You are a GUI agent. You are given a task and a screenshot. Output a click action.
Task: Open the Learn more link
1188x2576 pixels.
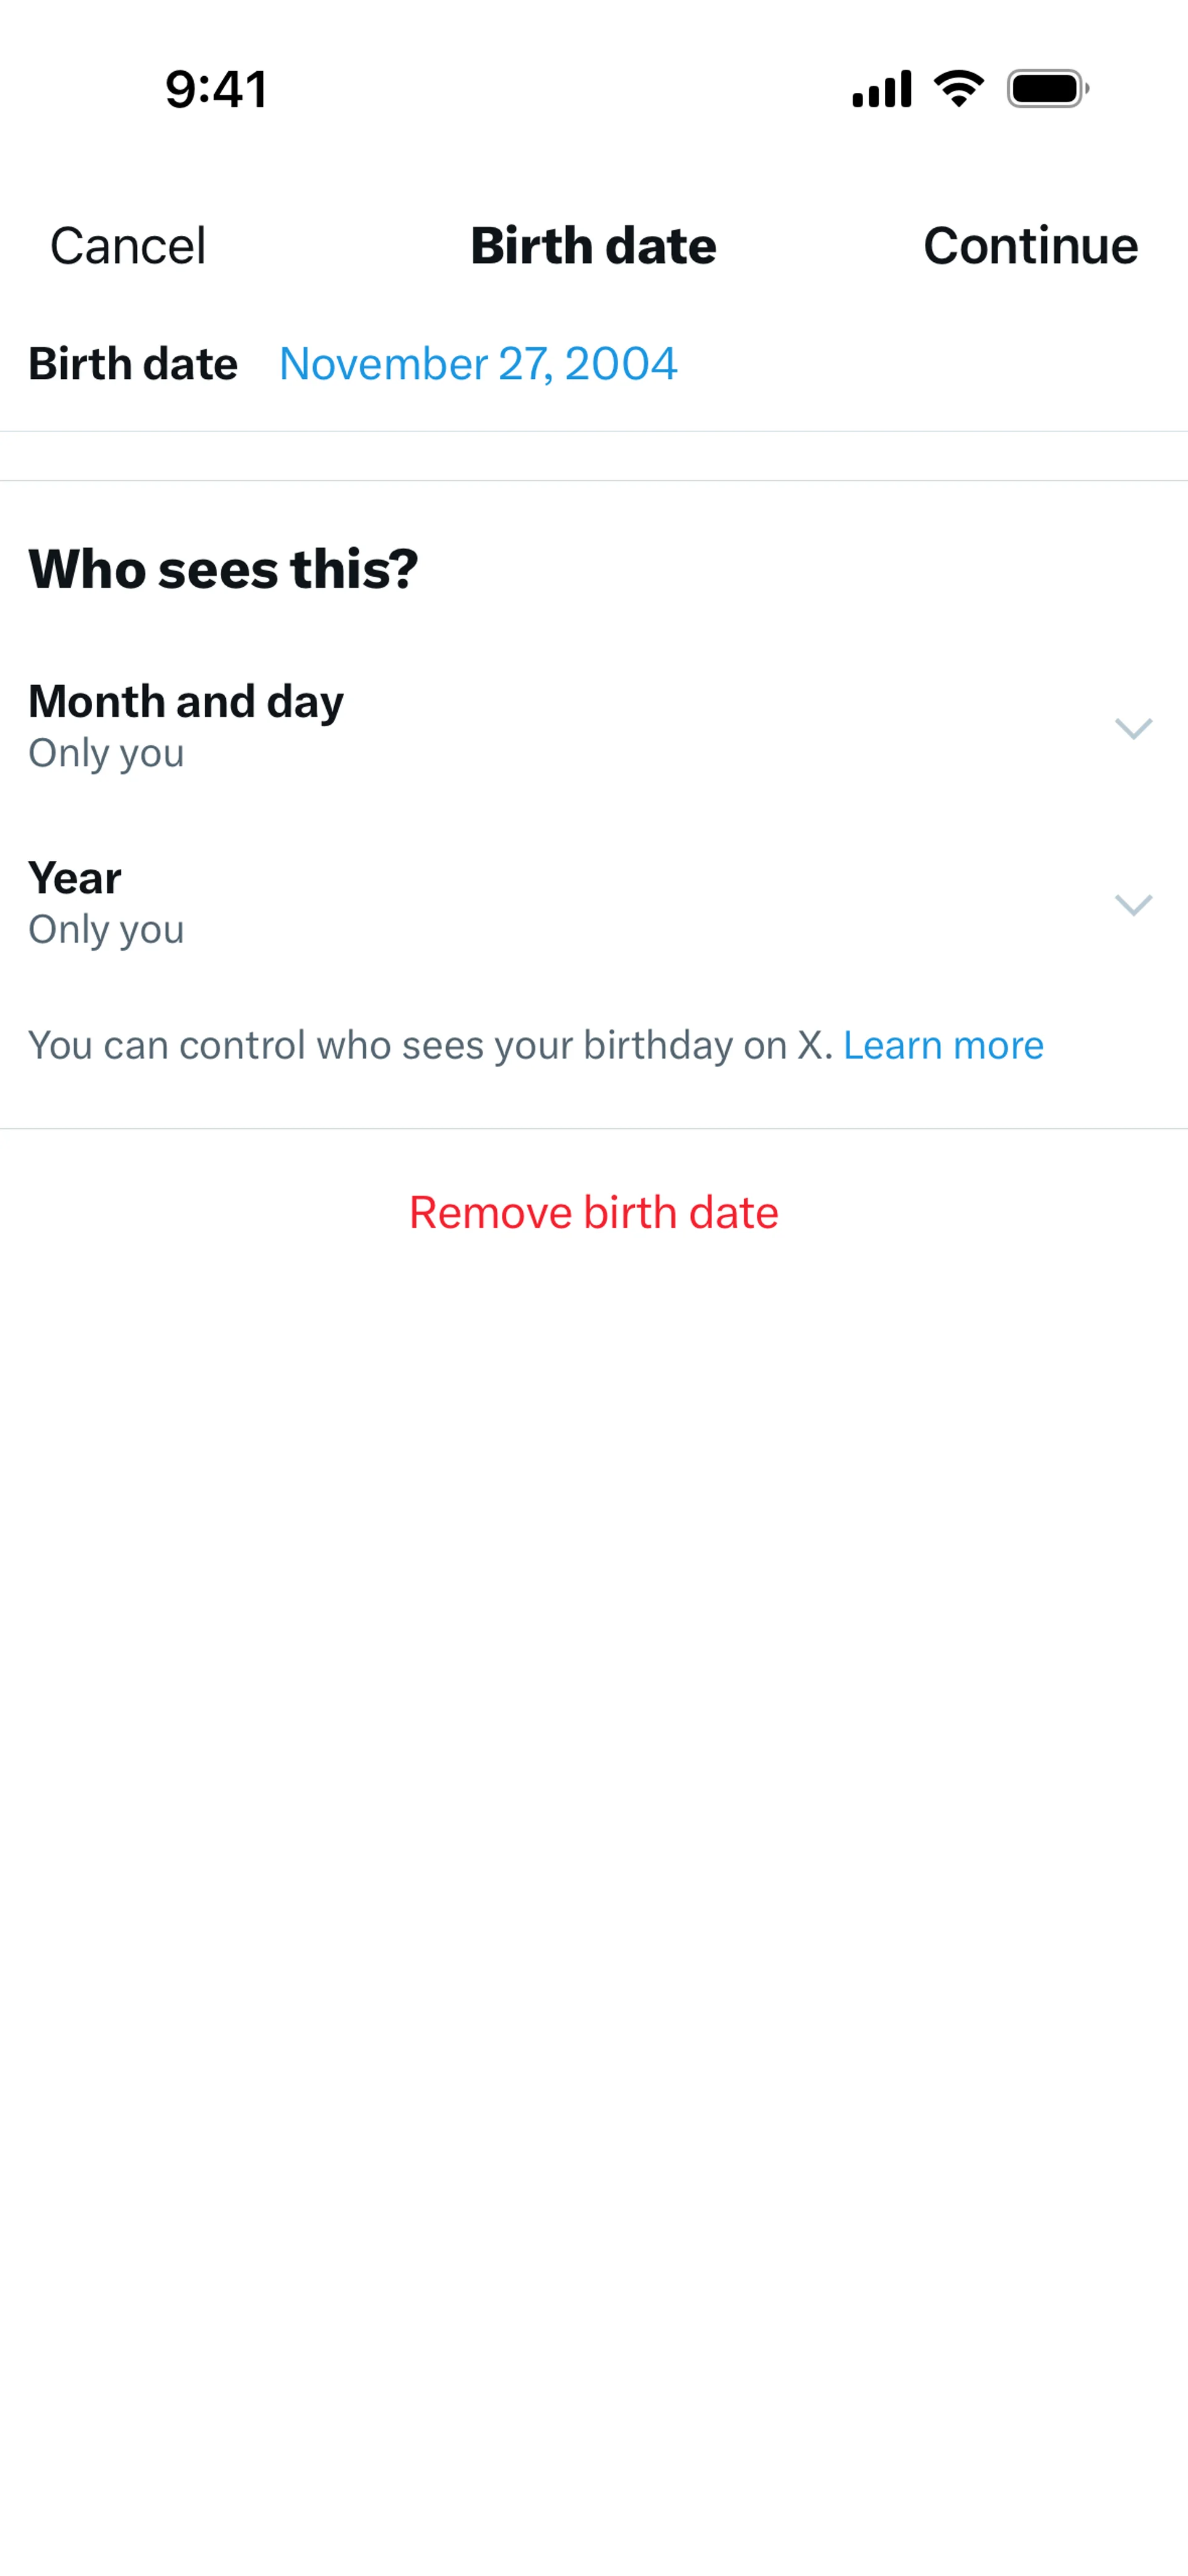pos(943,1045)
